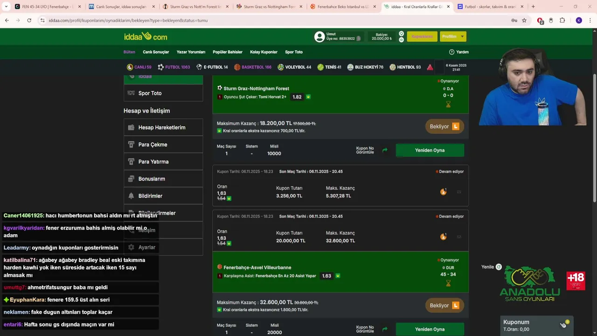Open Para Çekme sidebar item
Viewport: 597px width, 336px height.
click(163, 145)
